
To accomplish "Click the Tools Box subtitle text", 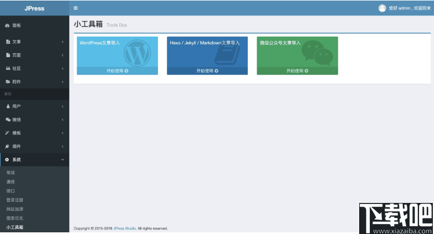I will click(116, 25).
